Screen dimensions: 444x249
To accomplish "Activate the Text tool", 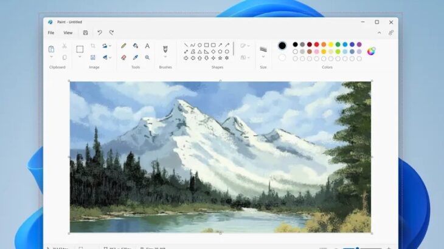I will [x=147, y=46].
